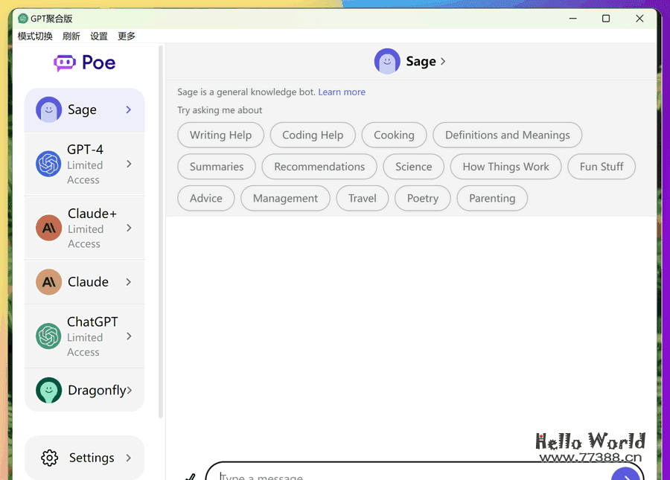Choose the Parenting suggestion chip
The height and width of the screenshot is (480, 670).
tap(492, 198)
